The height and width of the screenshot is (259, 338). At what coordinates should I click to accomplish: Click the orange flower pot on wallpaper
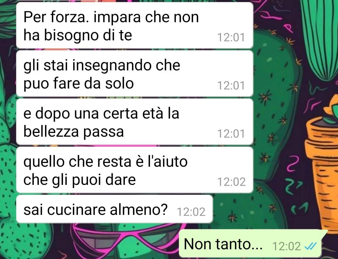[x=322, y=164]
